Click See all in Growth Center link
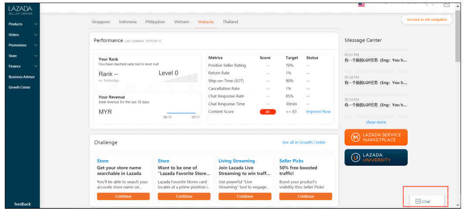This screenshot has height=214, width=470. point(304,143)
